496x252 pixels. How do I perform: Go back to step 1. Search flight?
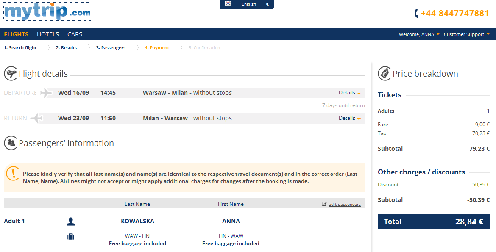(20, 48)
